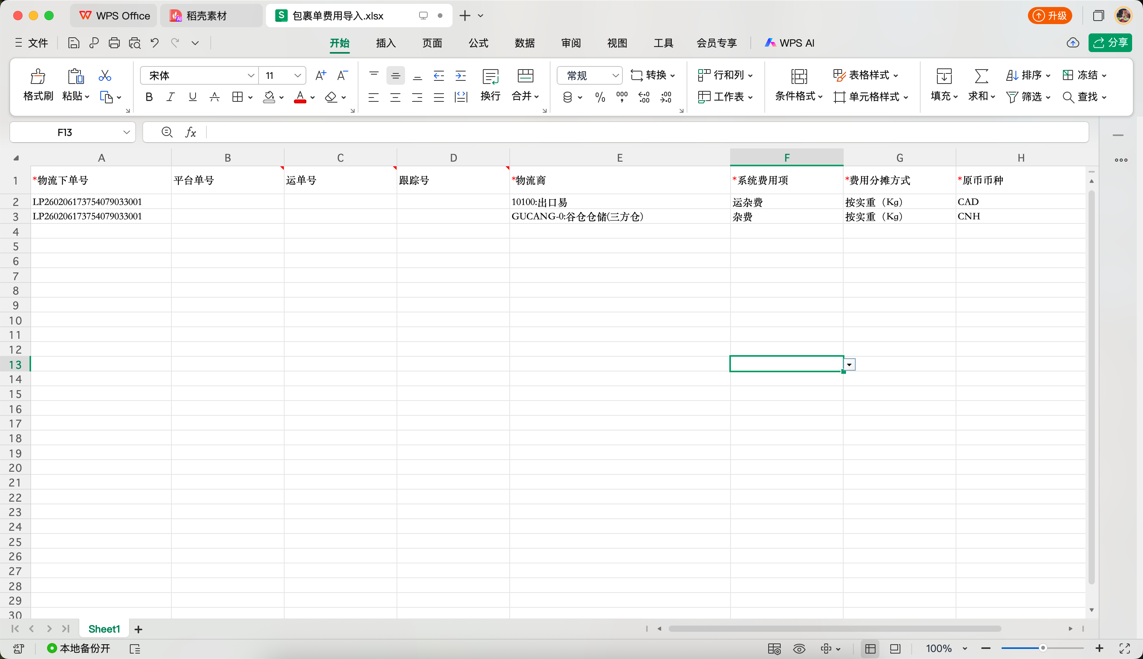Image resolution: width=1143 pixels, height=659 pixels.
Task: Click the Print icon in quick toolbar
Action: (x=114, y=43)
